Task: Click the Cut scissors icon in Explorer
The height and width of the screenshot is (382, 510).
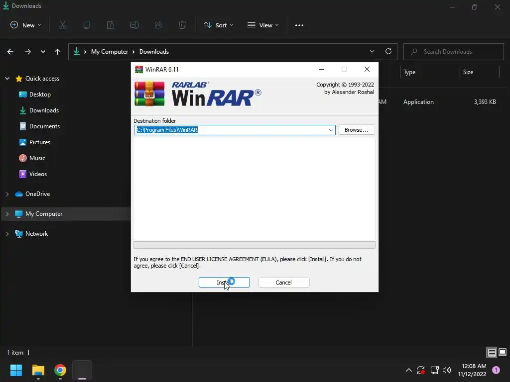Action: point(63,25)
